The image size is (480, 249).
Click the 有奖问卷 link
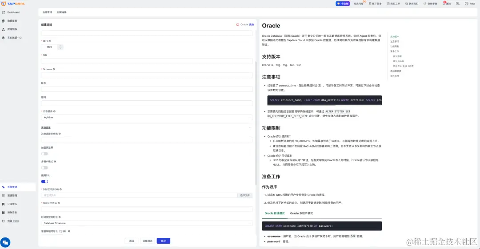[x=359, y=4]
